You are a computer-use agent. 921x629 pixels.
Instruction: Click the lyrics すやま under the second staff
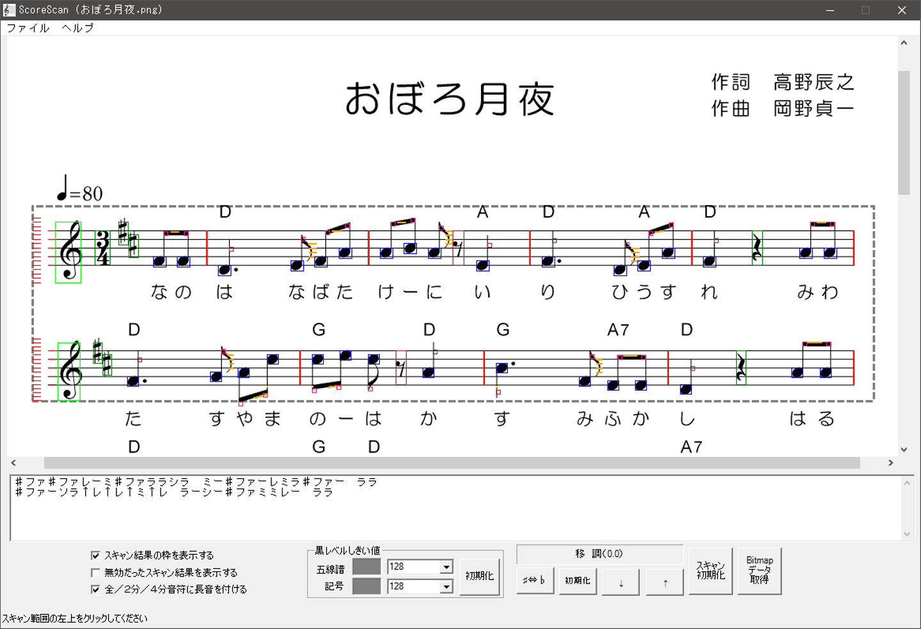pyautogui.click(x=245, y=419)
